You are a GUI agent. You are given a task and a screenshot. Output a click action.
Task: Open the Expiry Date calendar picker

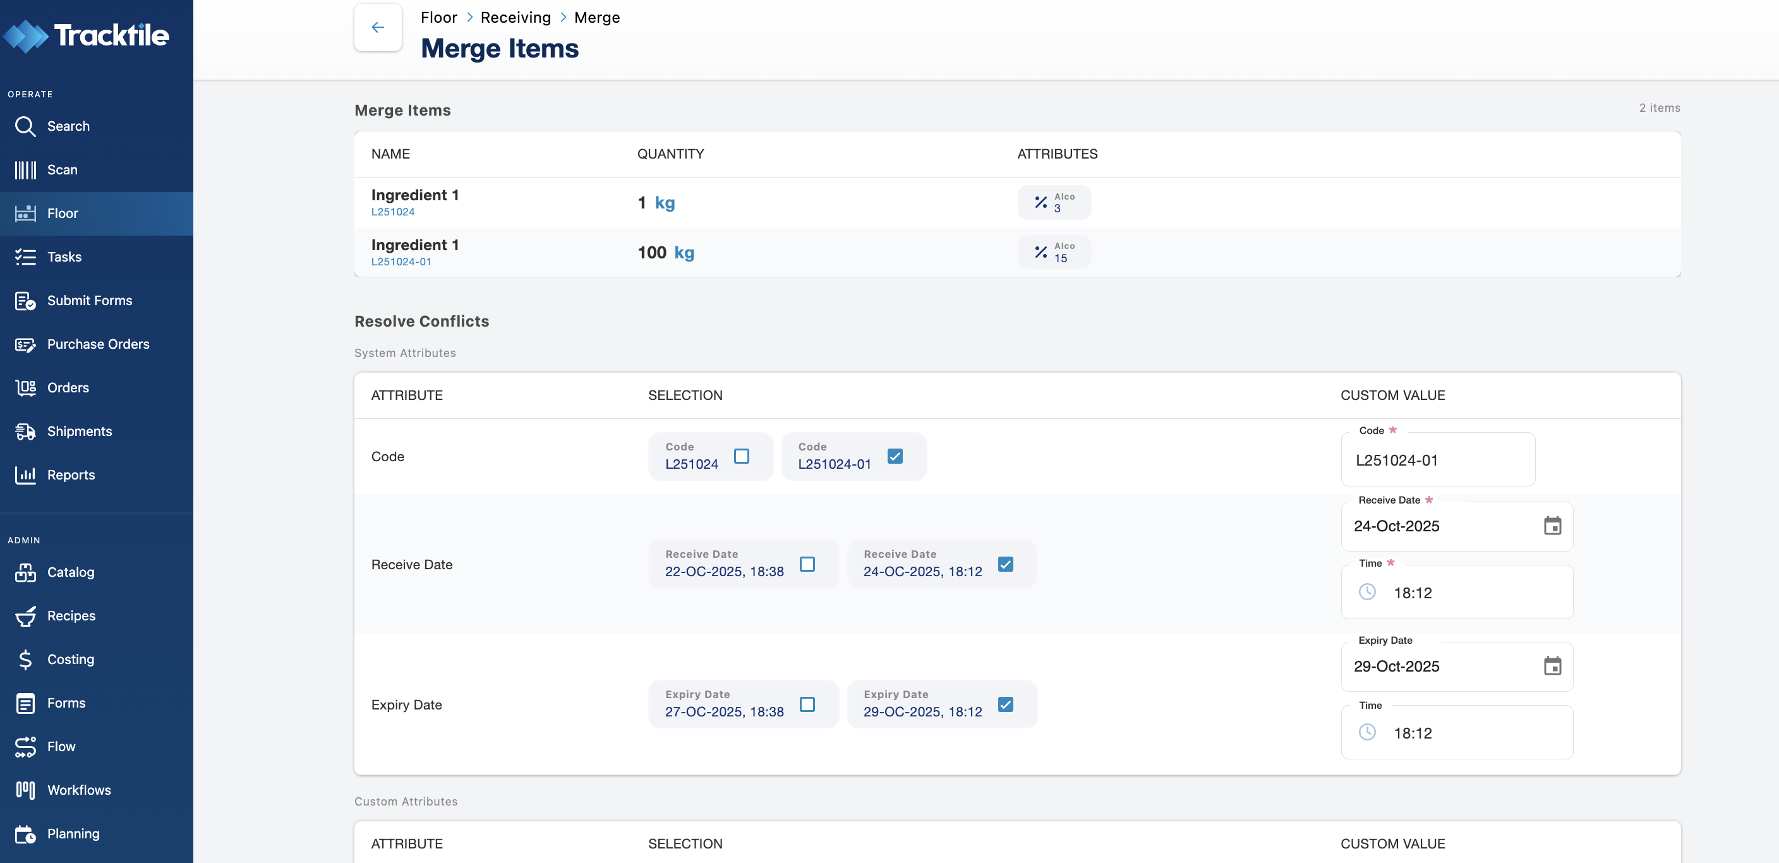coord(1552,667)
